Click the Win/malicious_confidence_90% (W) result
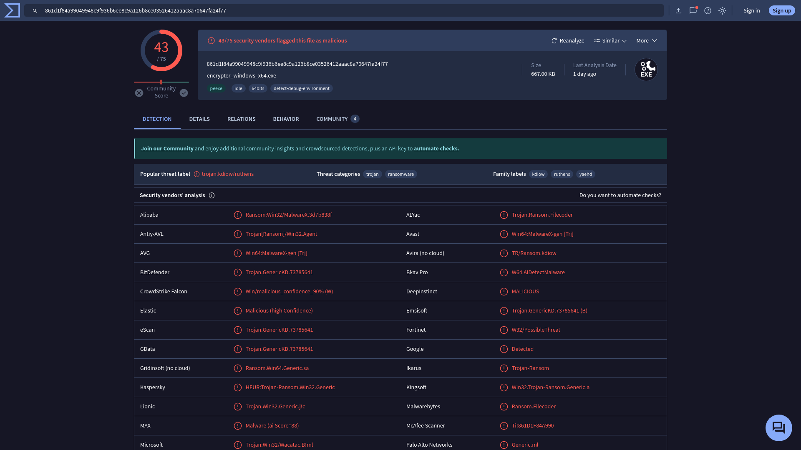Screen dimensions: 801x450 click(289, 292)
